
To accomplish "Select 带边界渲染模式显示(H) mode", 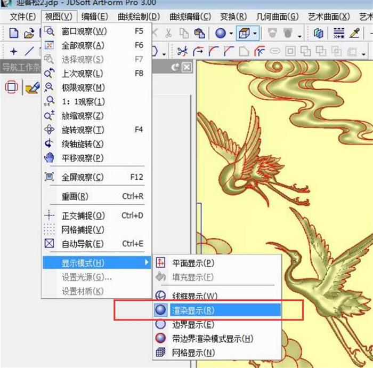I will [x=217, y=338].
